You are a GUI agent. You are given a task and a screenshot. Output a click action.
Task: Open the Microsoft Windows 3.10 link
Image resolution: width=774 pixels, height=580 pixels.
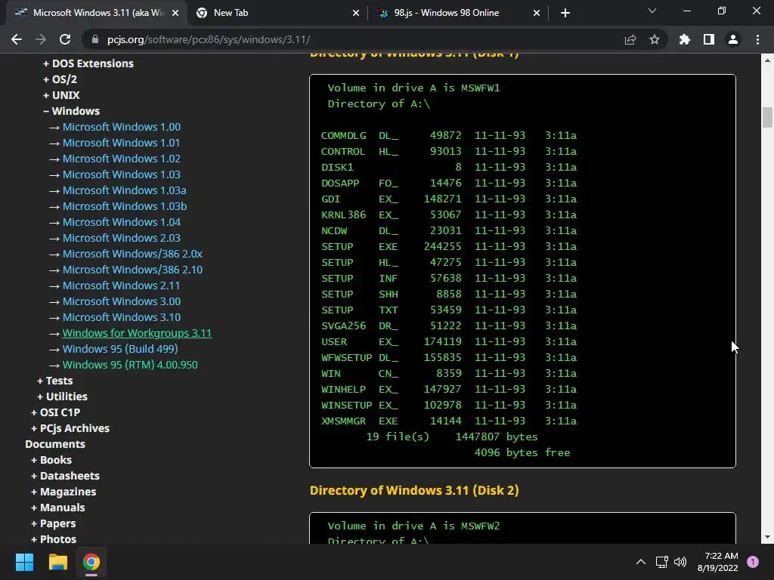pos(122,317)
